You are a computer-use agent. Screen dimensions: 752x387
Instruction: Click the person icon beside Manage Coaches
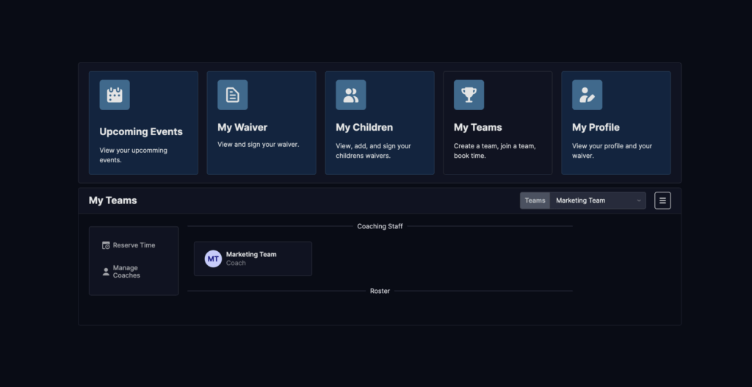tap(106, 272)
